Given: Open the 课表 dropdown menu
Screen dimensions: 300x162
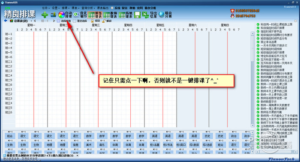Looking at the screenshot, I should [x=75, y=8].
